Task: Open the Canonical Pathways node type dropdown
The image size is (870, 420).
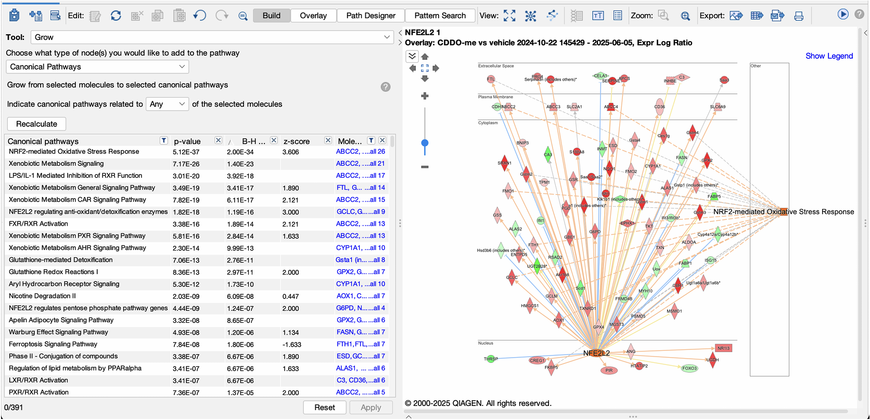Action: (x=97, y=67)
